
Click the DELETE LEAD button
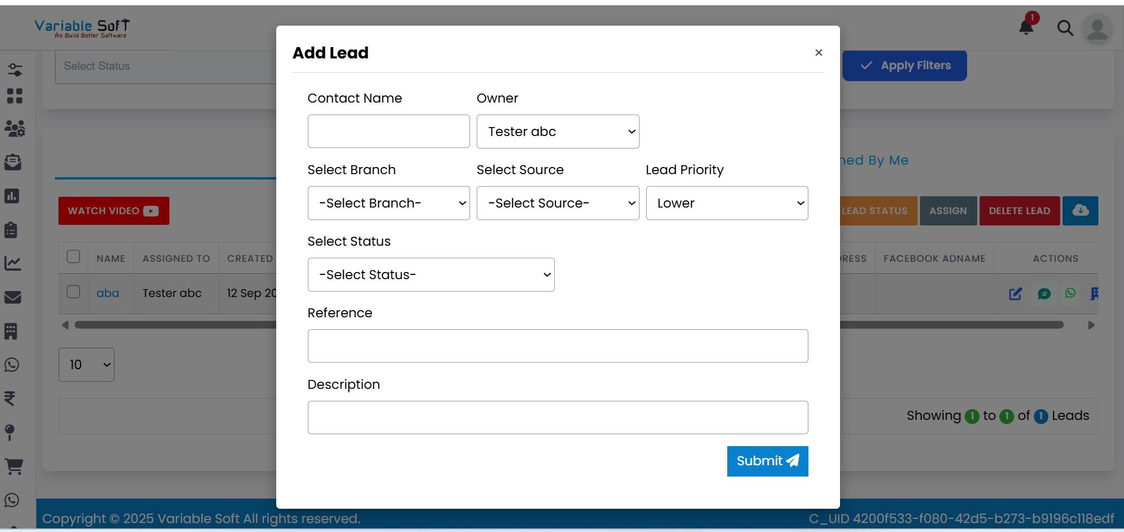(1020, 211)
